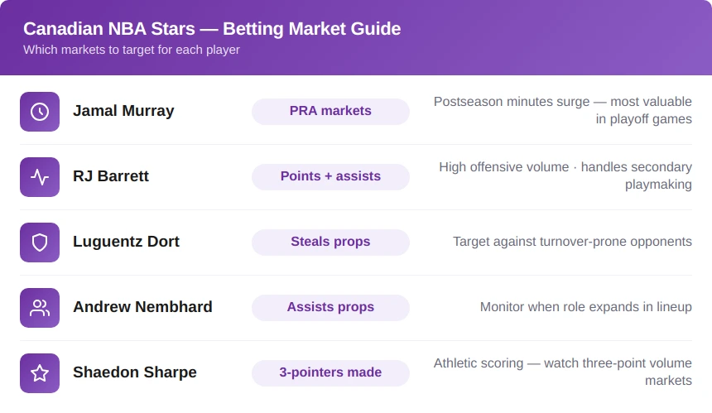Click the Shaedon Sharpe player name
The width and height of the screenshot is (712, 413).
(135, 372)
